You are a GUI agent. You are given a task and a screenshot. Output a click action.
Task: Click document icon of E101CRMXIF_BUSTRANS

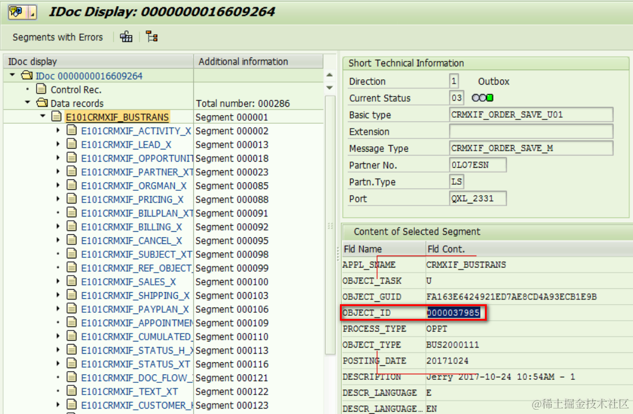(x=57, y=116)
